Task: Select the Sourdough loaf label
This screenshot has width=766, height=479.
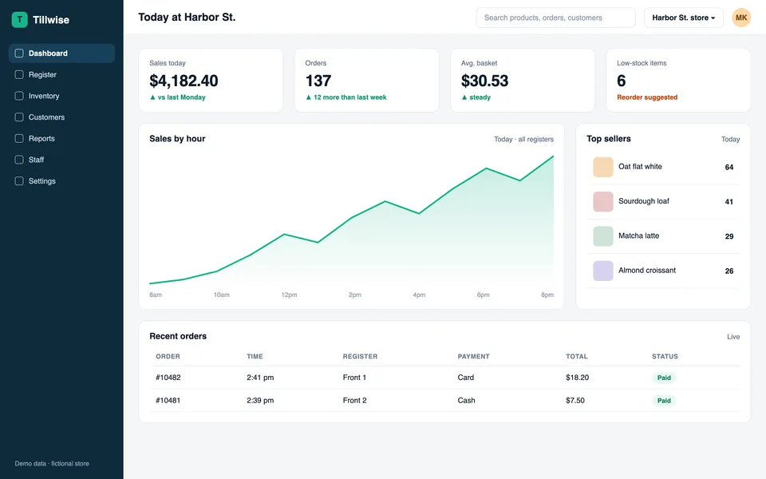Action: tap(643, 201)
